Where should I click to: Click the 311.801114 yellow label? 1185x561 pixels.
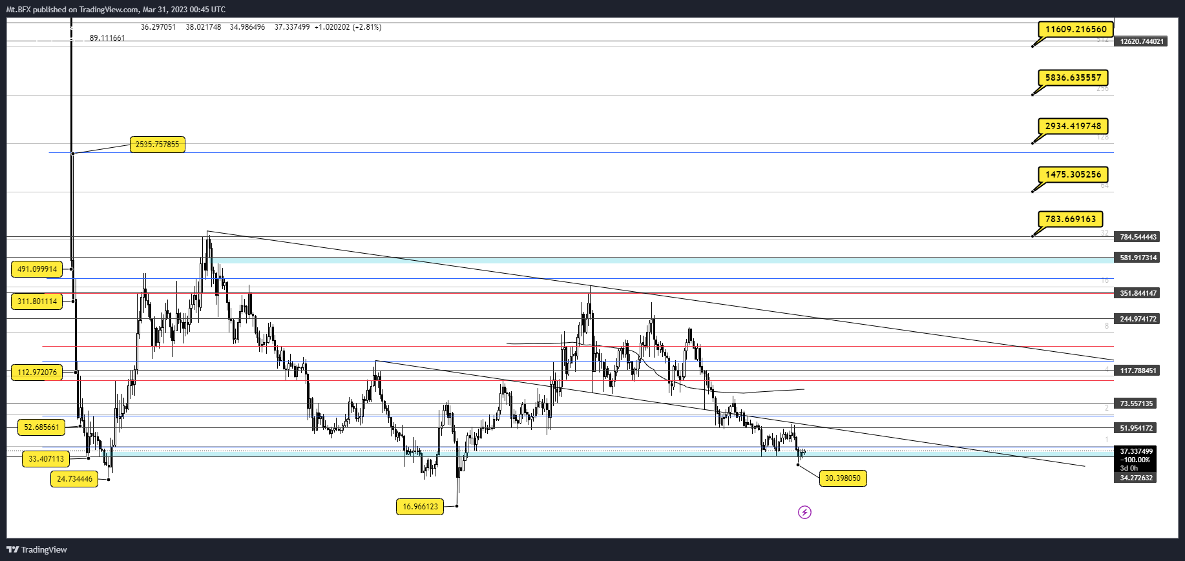pyautogui.click(x=37, y=301)
